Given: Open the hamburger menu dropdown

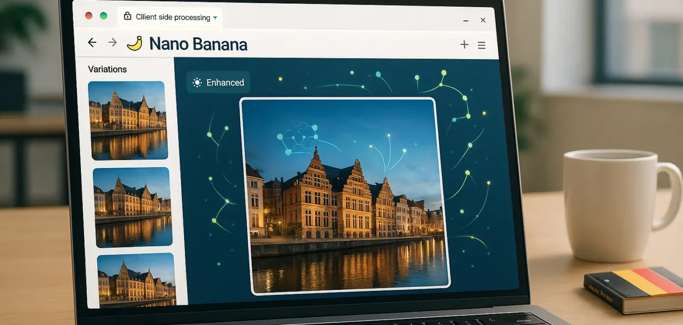Looking at the screenshot, I should coord(482,45).
